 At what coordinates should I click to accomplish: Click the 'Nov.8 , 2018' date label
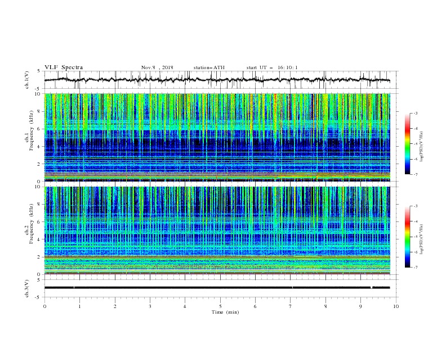coord(157,67)
